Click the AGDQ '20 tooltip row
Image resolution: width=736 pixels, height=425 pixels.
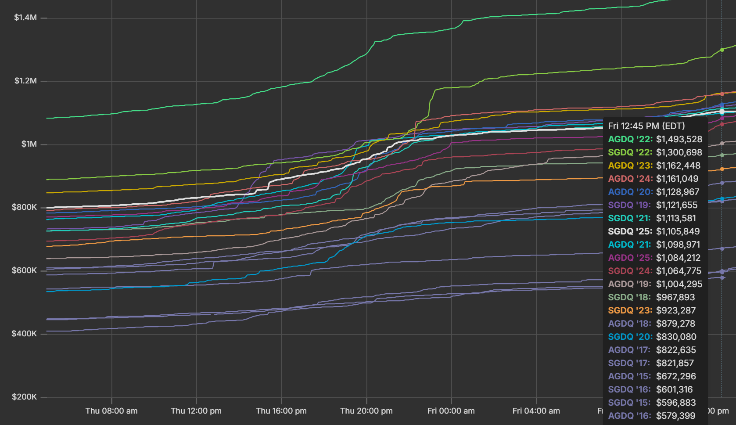[653, 192]
